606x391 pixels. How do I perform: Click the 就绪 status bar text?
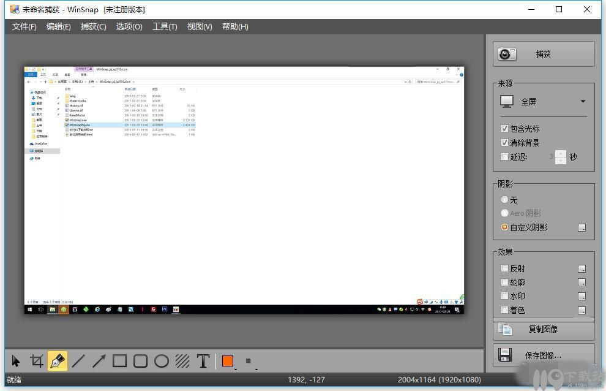coord(14,380)
